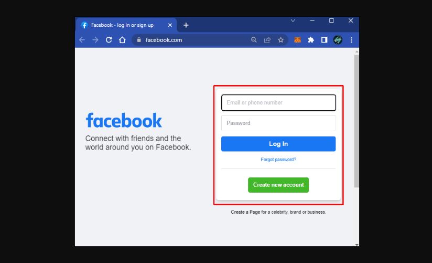The width and height of the screenshot is (432, 263).
Task: Click the Log In button
Action: [278, 144]
